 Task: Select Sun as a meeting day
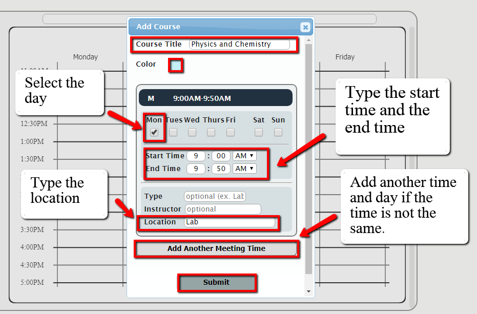278,132
